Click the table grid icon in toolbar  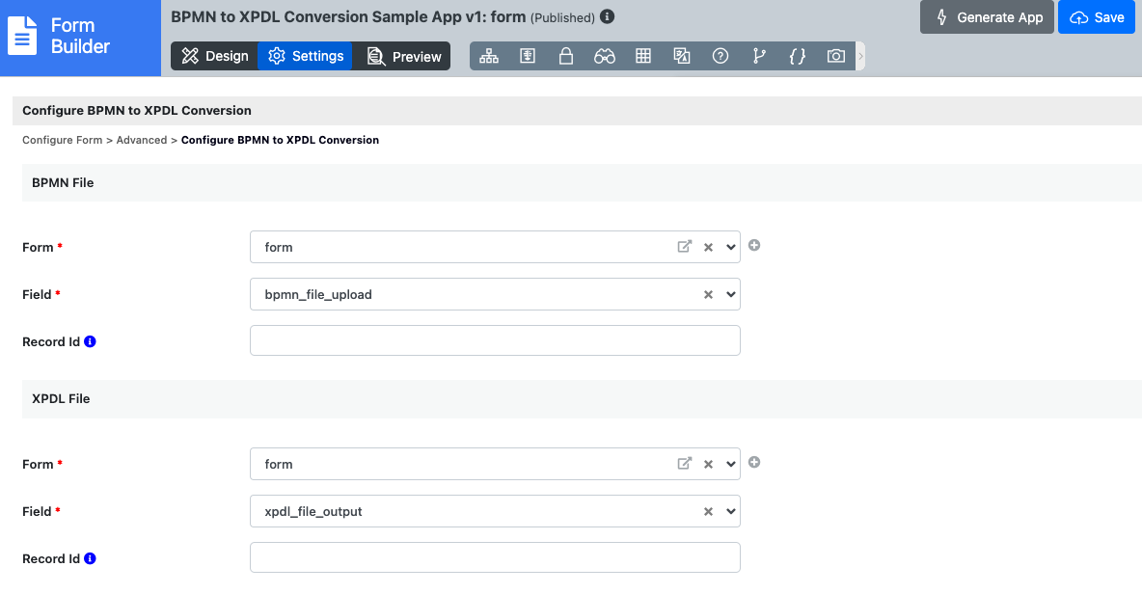click(643, 57)
